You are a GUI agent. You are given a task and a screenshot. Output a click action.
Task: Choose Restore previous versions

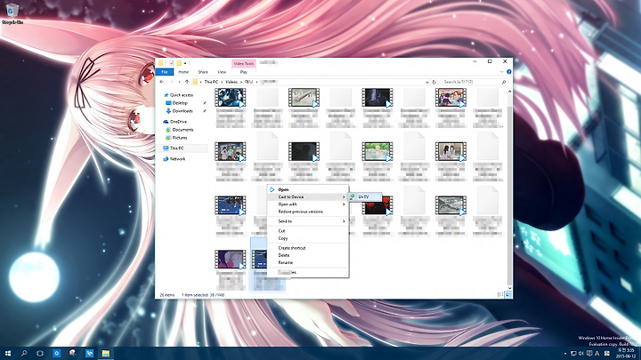tap(307, 212)
